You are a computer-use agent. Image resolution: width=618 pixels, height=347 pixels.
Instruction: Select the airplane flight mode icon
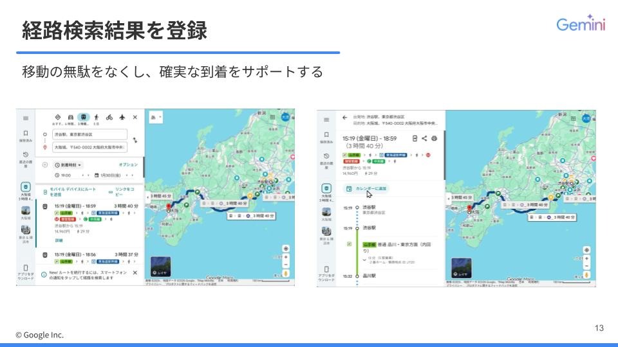pos(122,117)
